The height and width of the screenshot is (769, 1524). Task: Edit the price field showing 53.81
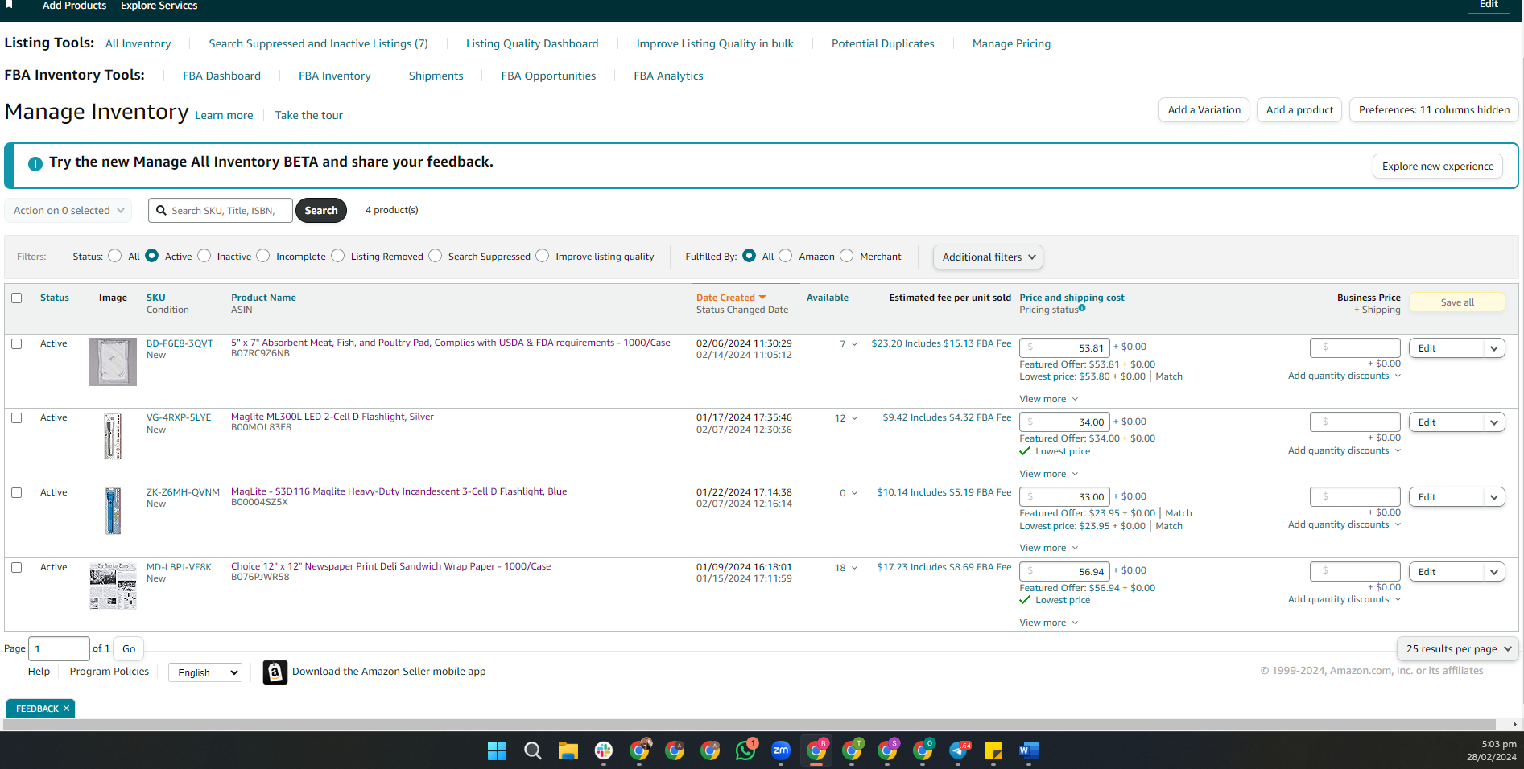[1064, 347]
